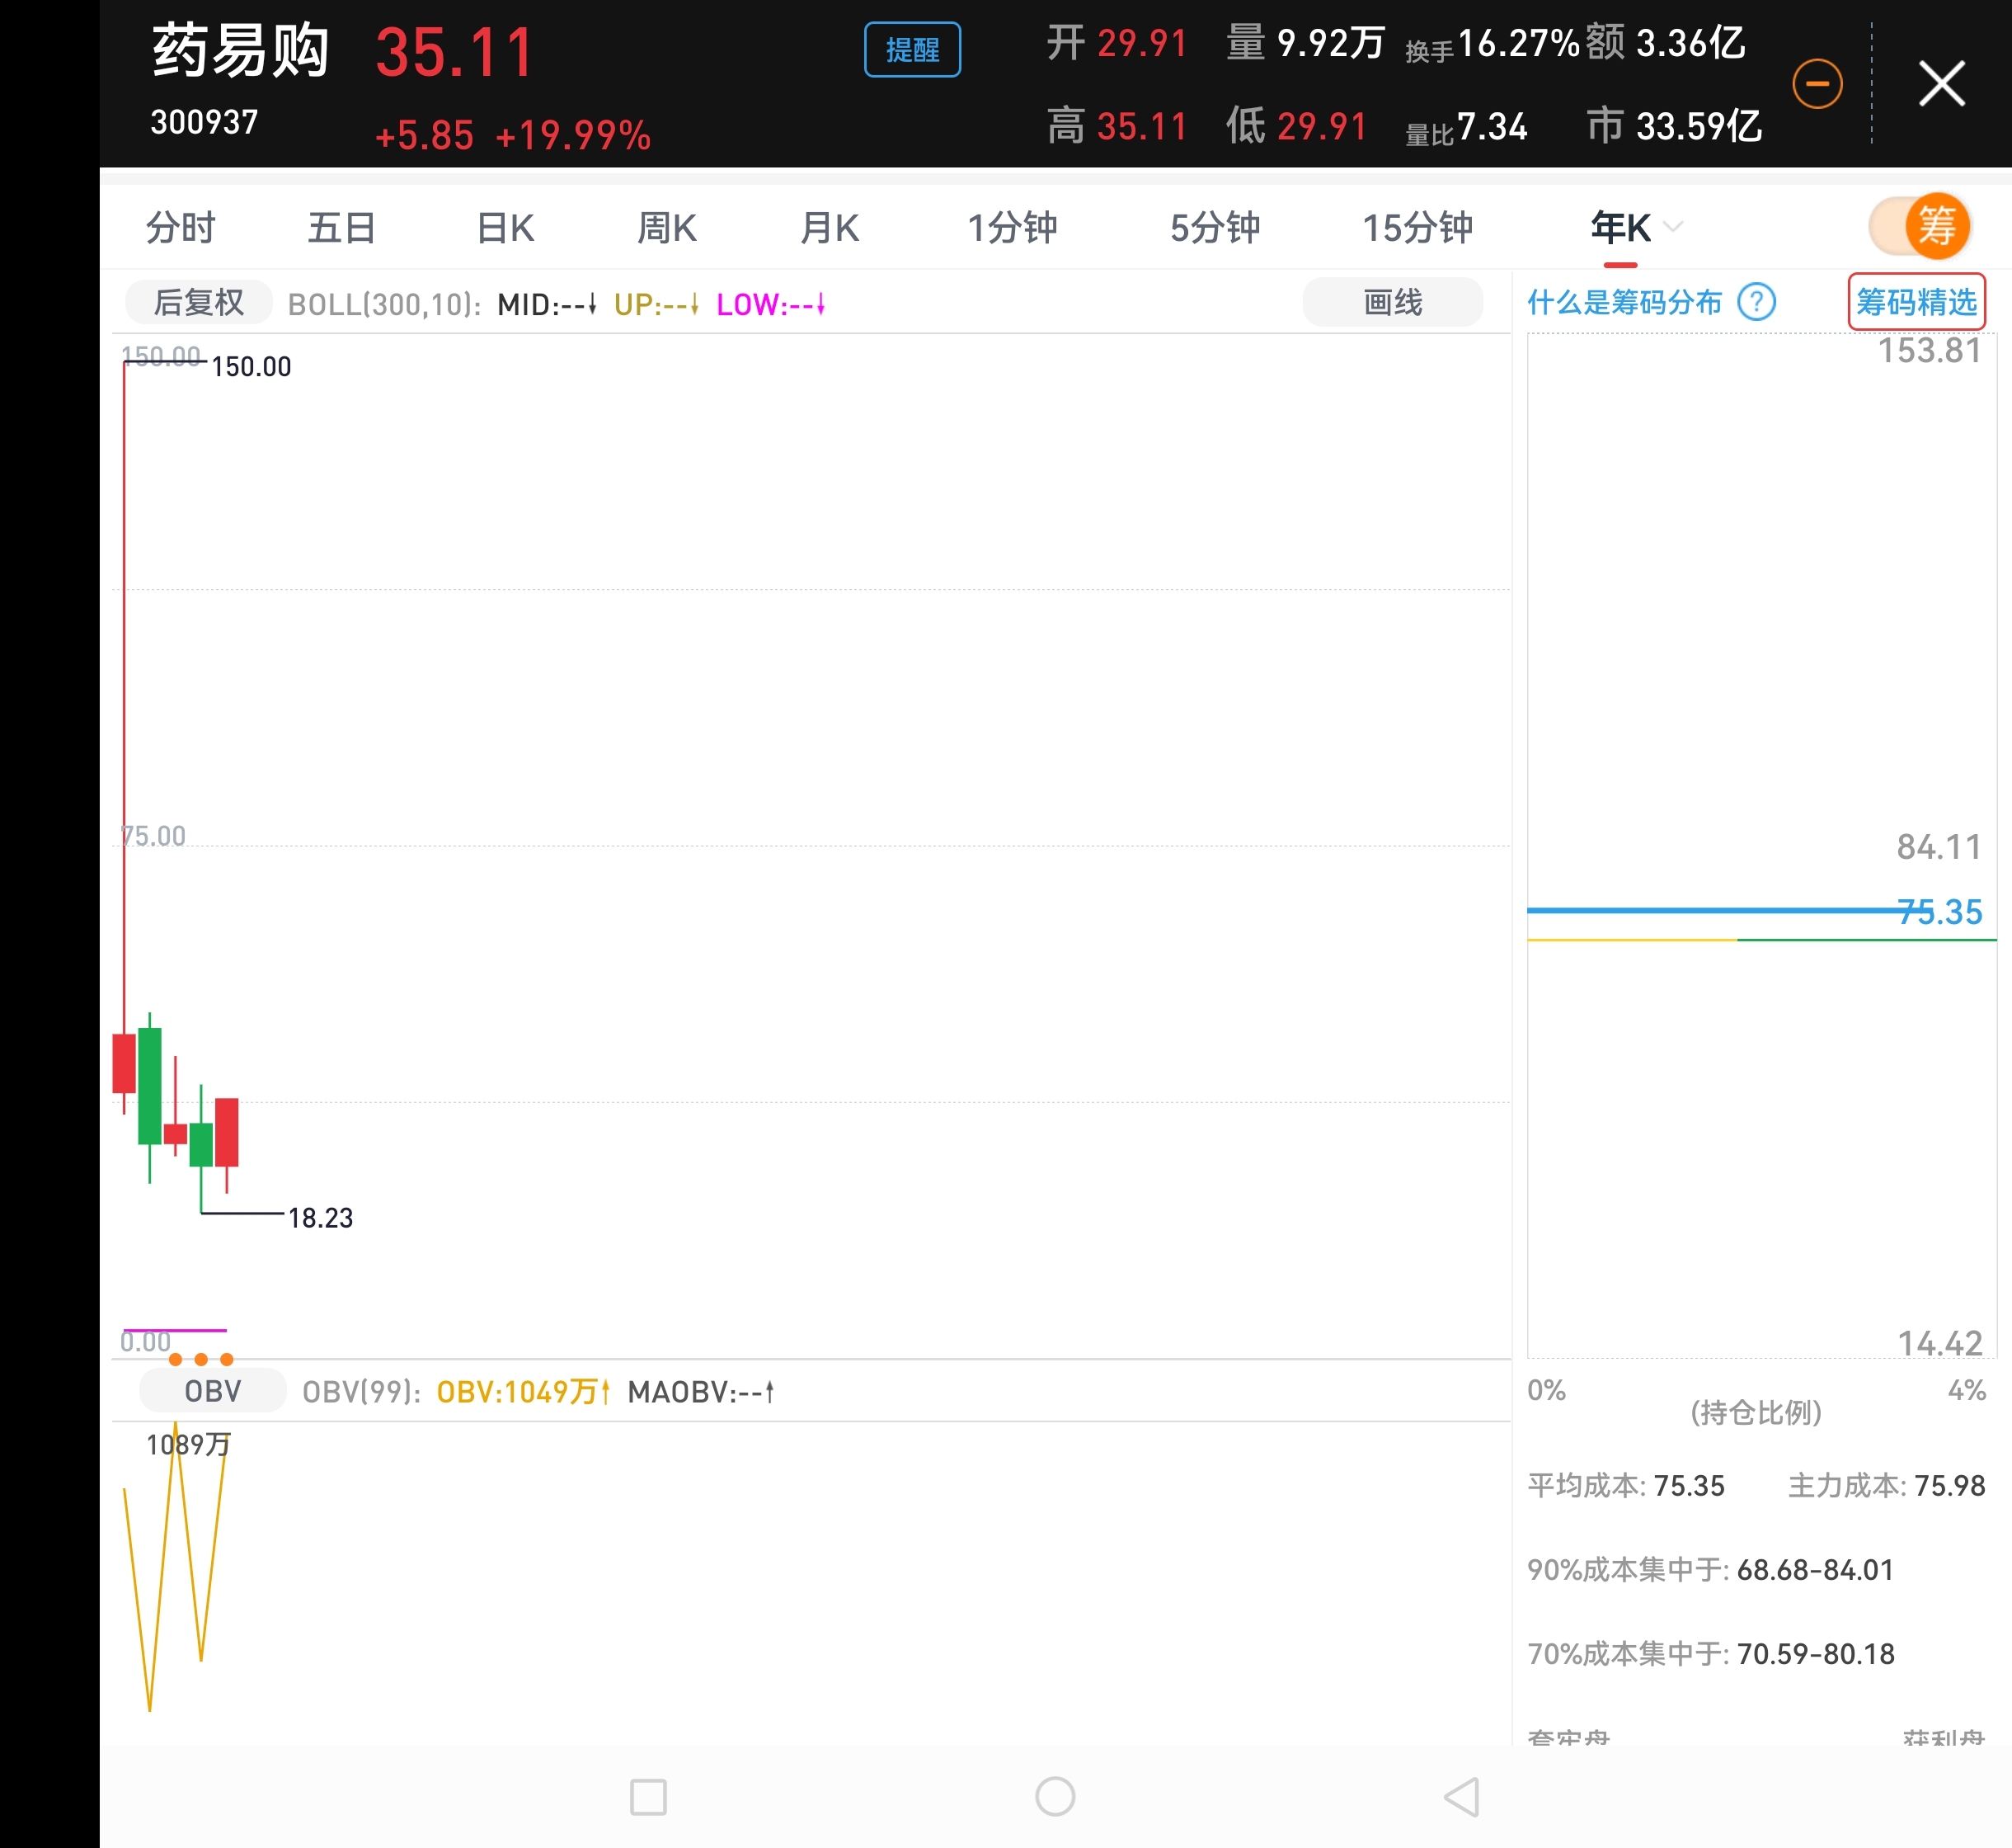Expand the 年K period dropdown arrow
Image resolution: width=2012 pixels, height=1848 pixels.
pyautogui.click(x=1673, y=227)
